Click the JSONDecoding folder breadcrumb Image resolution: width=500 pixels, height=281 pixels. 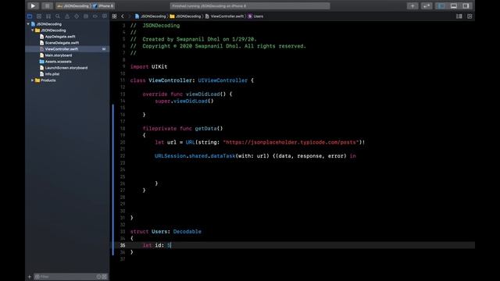click(x=185, y=16)
